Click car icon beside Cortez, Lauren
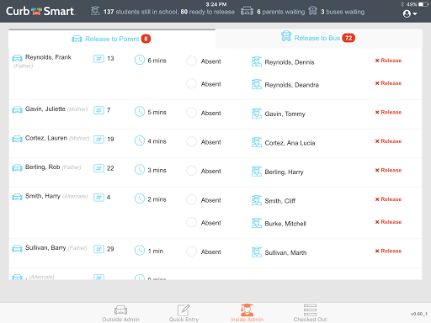 coord(17,139)
